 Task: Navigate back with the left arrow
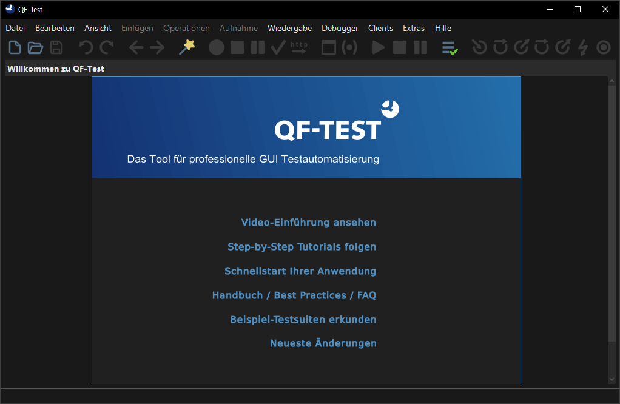[136, 47]
